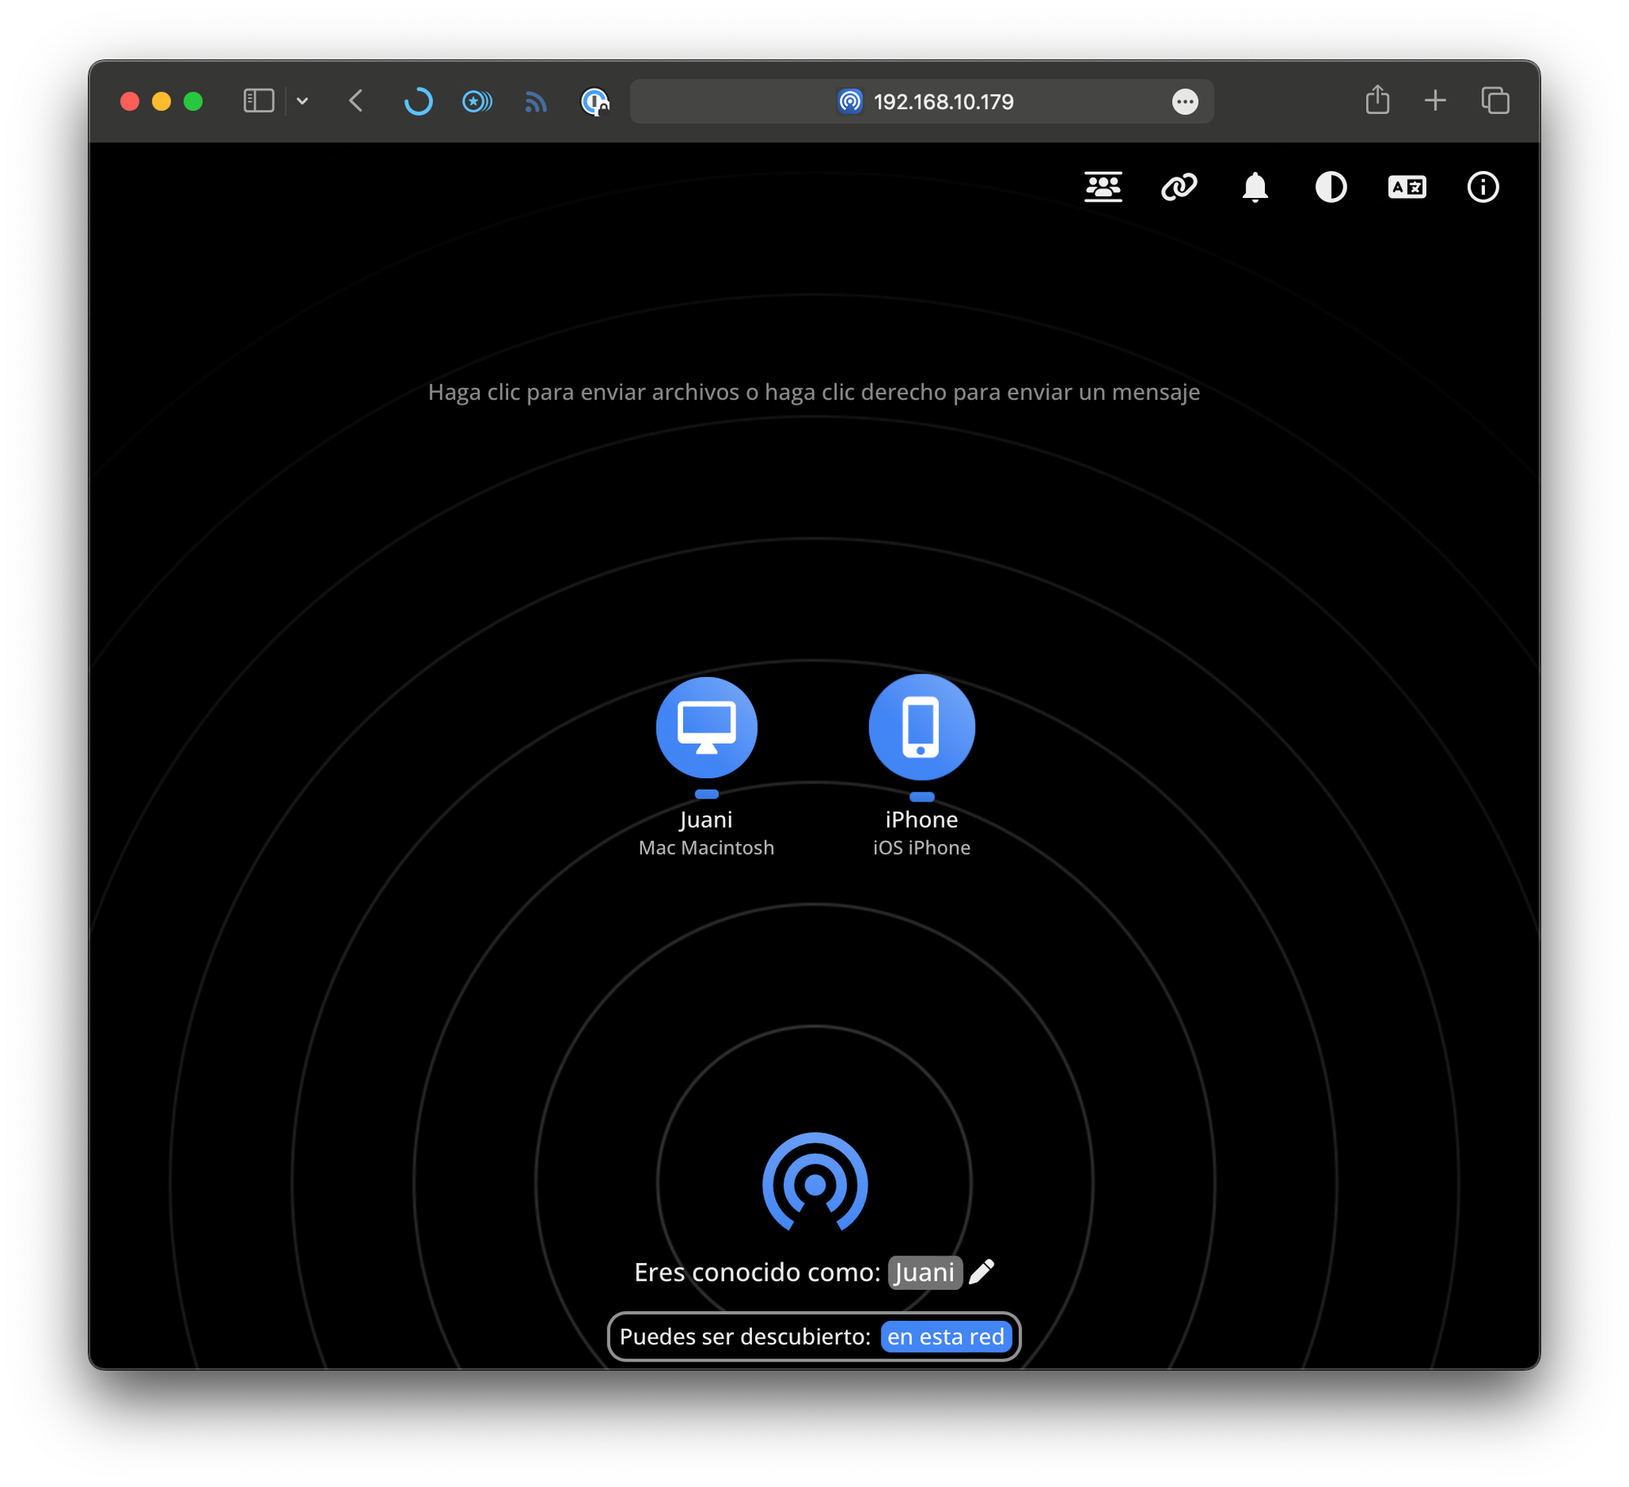Open the about info icon
1629x1487 pixels.
[x=1482, y=187]
